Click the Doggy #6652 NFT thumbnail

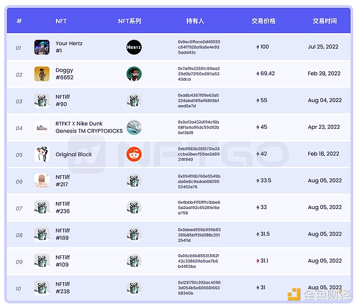(x=42, y=74)
